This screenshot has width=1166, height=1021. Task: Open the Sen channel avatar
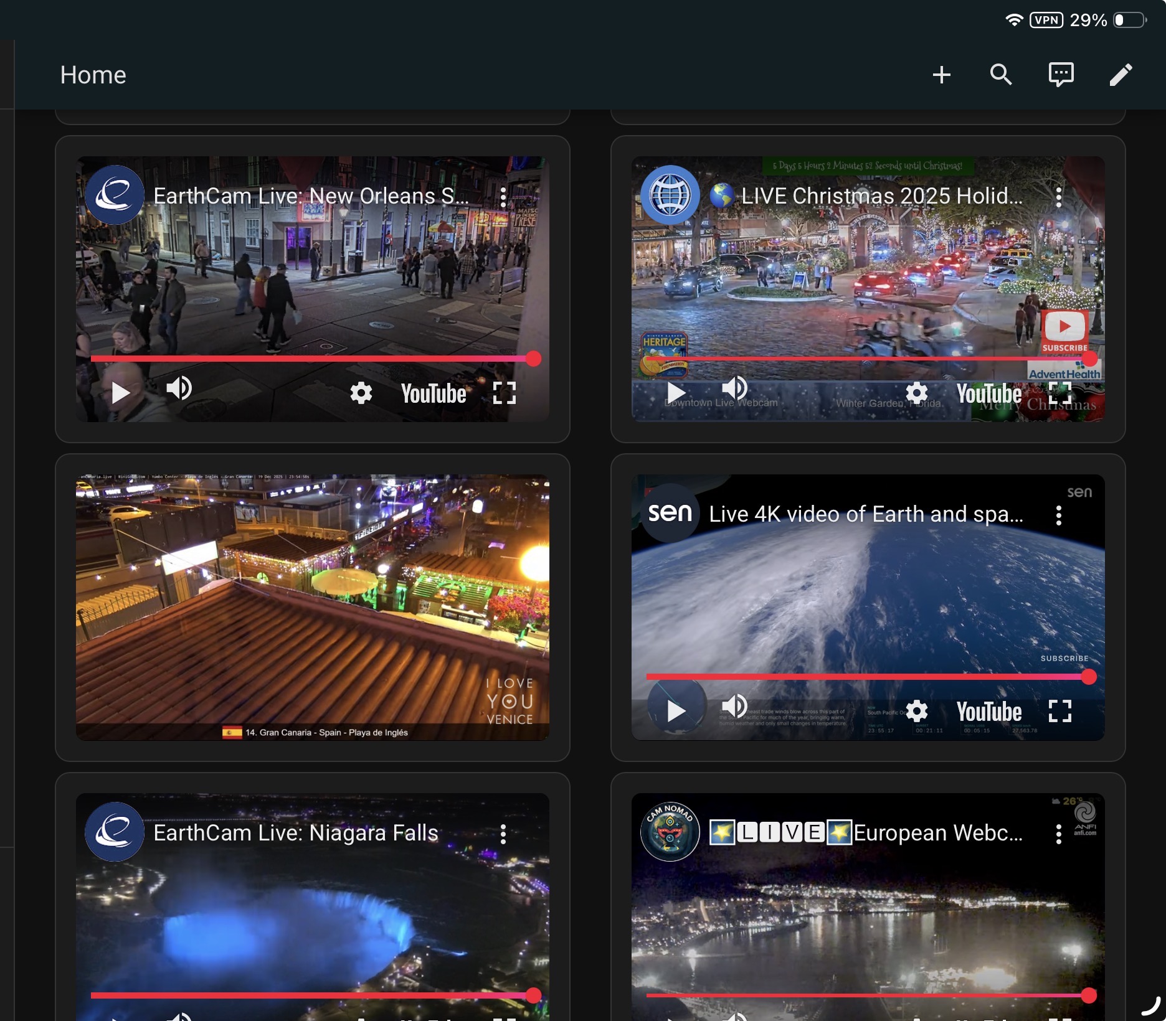point(670,514)
